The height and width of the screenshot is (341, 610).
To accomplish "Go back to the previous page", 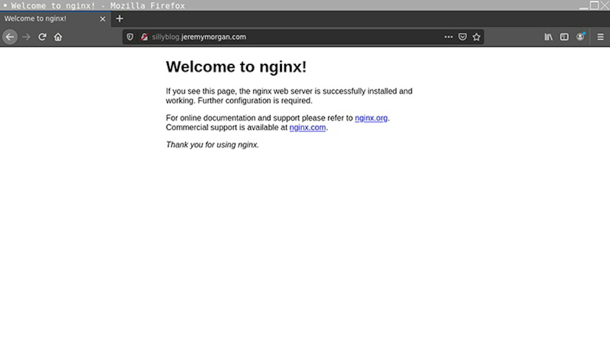I will [x=10, y=37].
